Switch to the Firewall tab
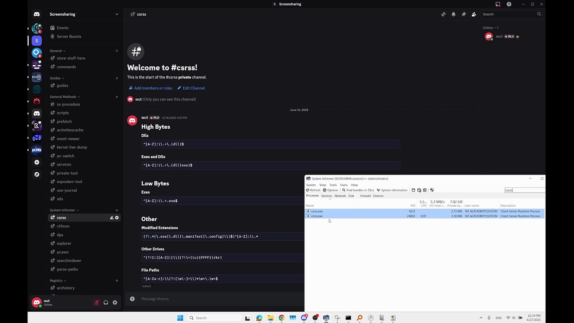 [x=365, y=196]
